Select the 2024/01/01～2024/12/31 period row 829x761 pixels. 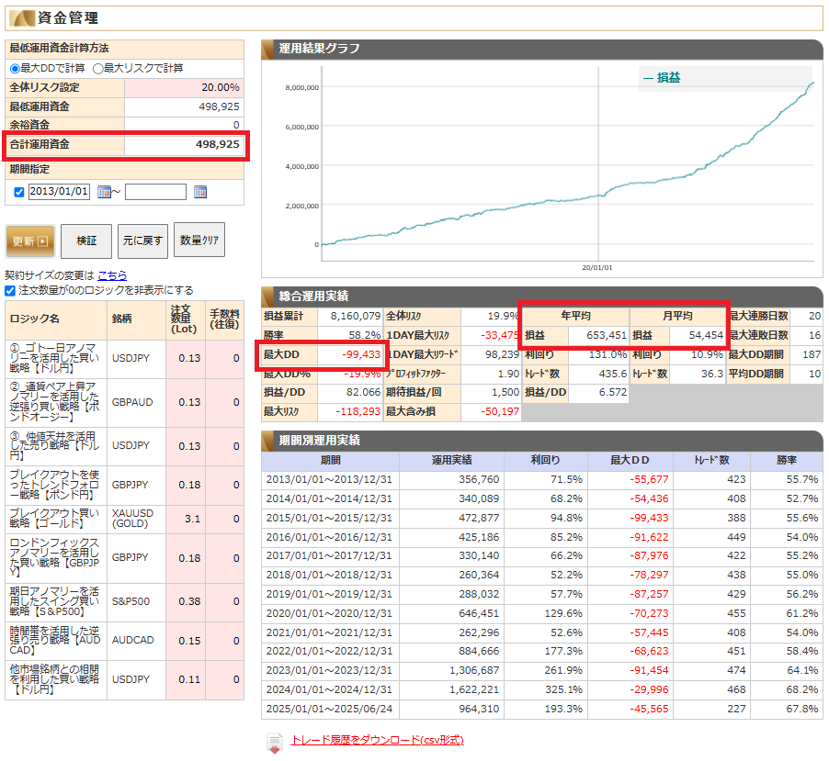click(x=542, y=690)
